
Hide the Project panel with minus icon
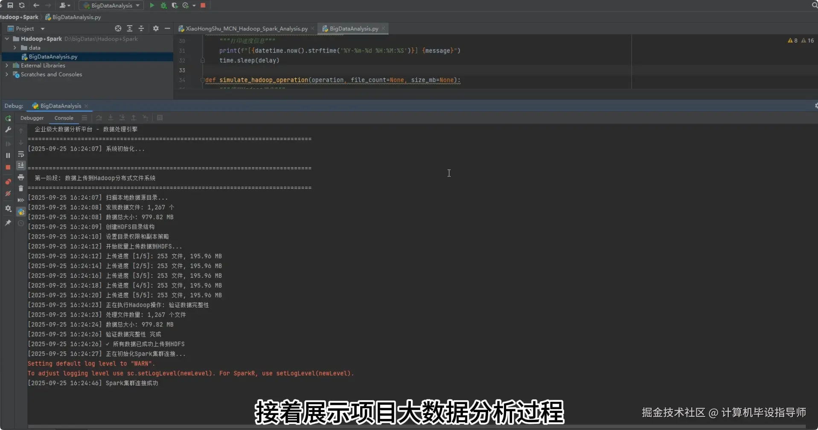click(x=167, y=29)
